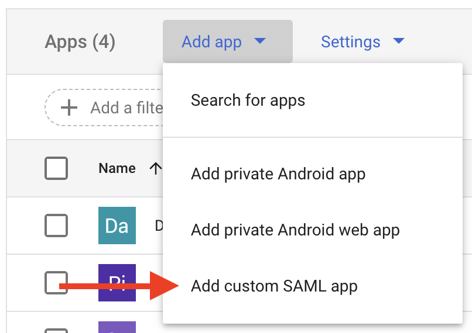
Task: Choose Search for apps
Action: [x=313, y=100]
